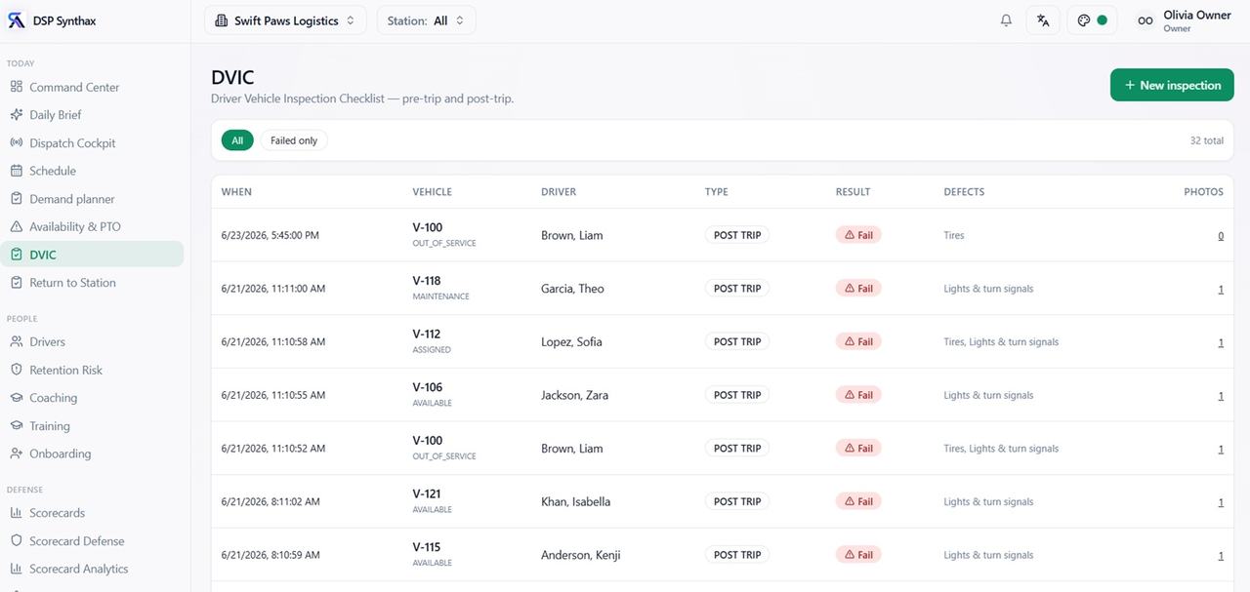1250x592 pixels.
Task: Click Fail badge for Anderson, Kenji
Action: coord(858,555)
